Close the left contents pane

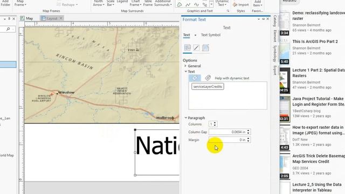tap(13, 19)
